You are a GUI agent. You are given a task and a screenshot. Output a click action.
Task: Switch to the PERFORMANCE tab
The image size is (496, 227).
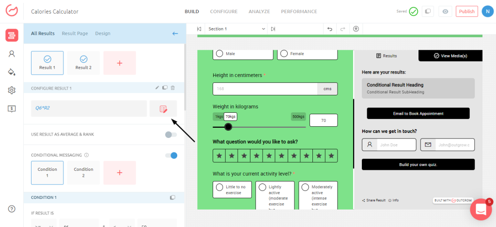(x=299, y=12)
